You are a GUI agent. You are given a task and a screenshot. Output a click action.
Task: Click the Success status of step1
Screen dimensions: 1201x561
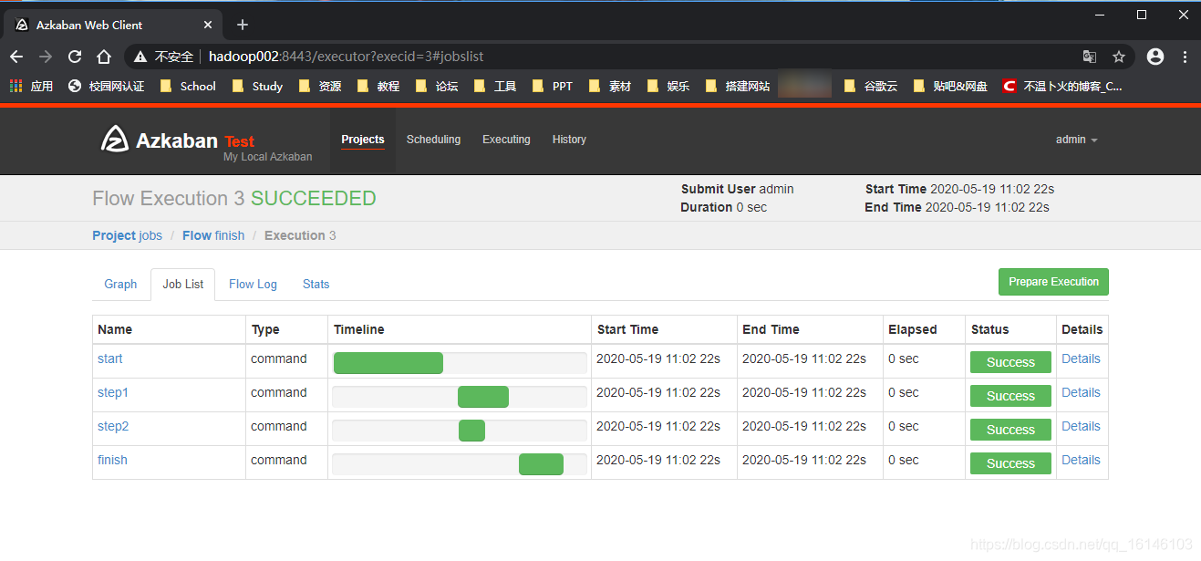pos(1010,396)
